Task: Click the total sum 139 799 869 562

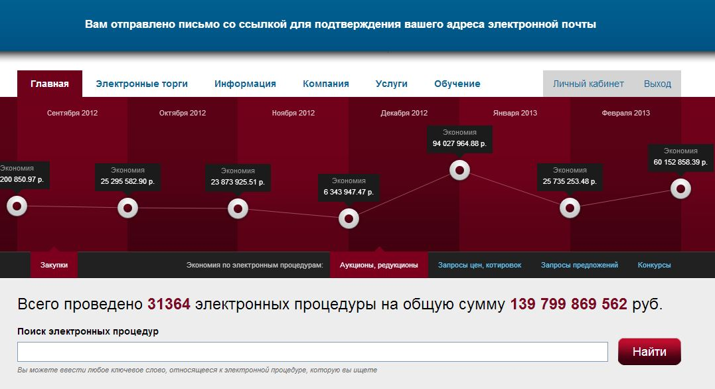Action: click(569, 304)
